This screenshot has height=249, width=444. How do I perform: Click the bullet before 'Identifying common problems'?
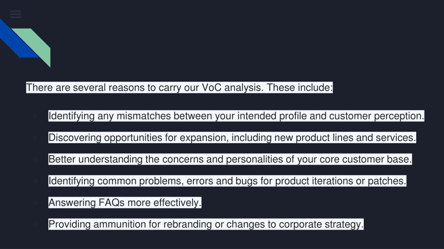(36, 181)
